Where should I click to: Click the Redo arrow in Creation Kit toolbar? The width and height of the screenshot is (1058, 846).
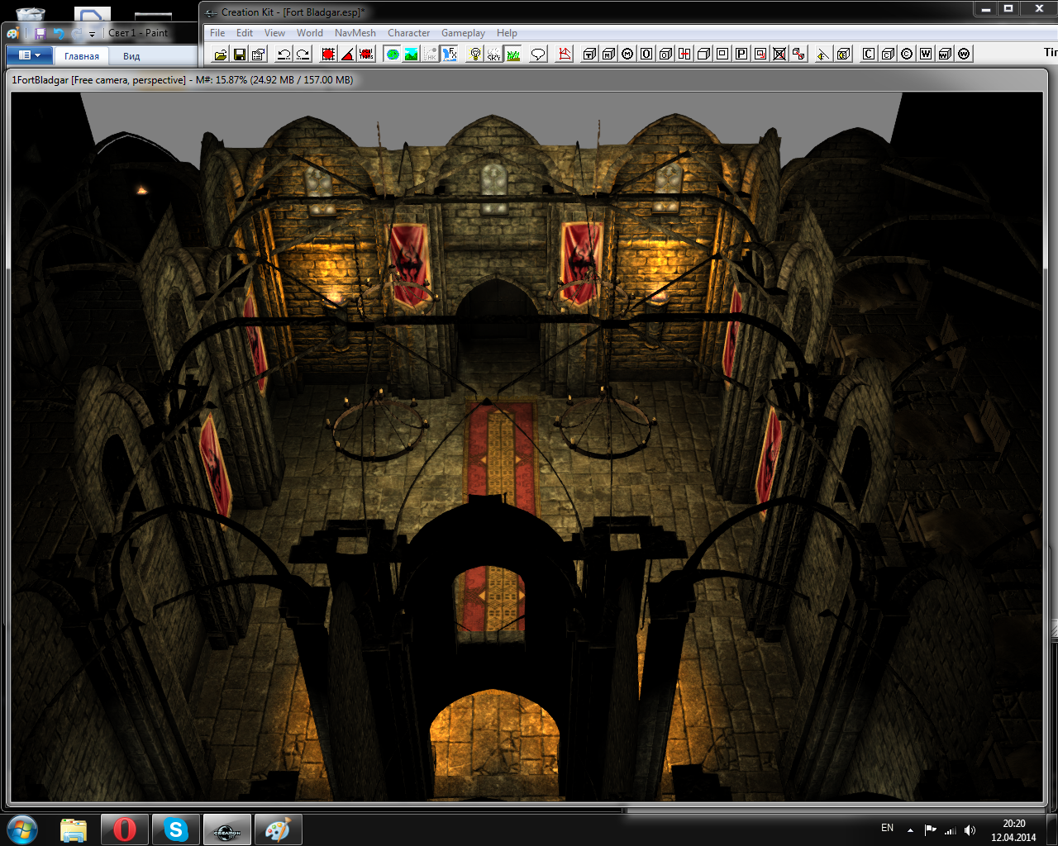[303, 55]
